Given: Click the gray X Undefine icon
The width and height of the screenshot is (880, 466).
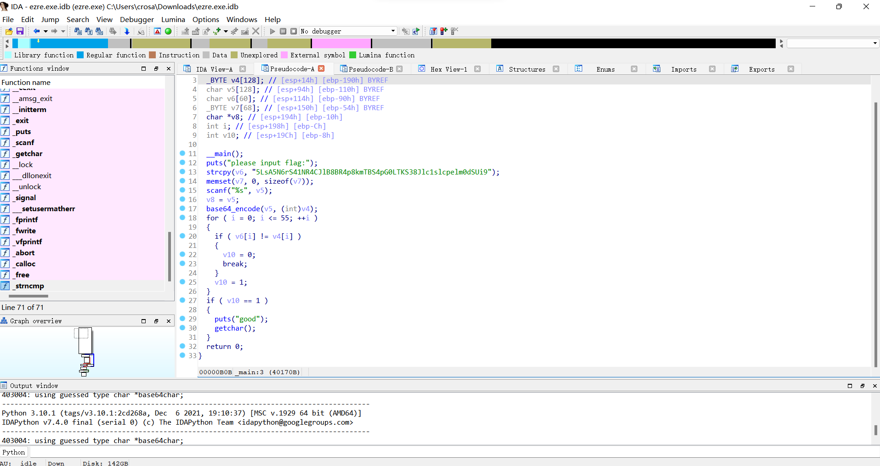Looking at the screenshot, I should pos(256,31).
